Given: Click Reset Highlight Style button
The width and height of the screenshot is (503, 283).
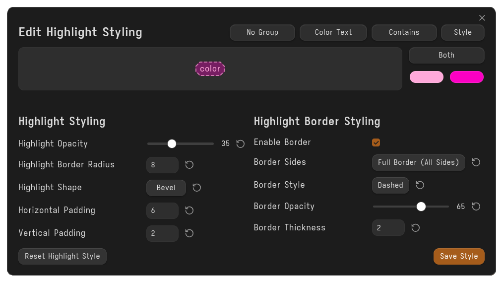Looking at the screenshot, I should click(x=63, y=256).
